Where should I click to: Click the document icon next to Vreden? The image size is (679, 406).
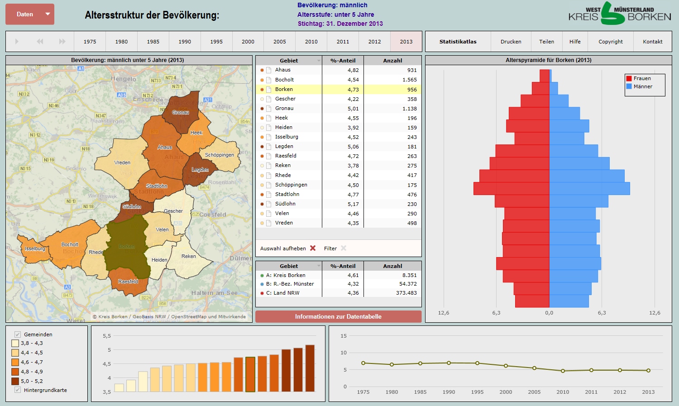268,223
